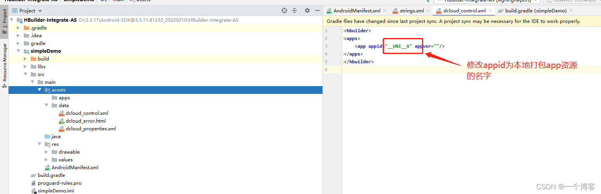
Task: Close the AndroidManifest.xml editor tab
Action: [x=385, y=11]
